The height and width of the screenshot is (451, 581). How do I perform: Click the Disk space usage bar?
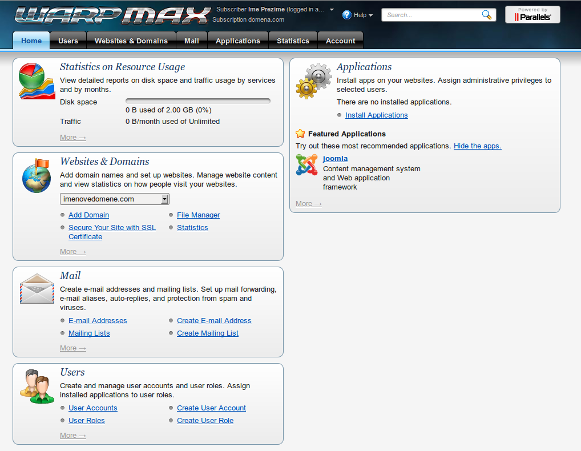197,101
